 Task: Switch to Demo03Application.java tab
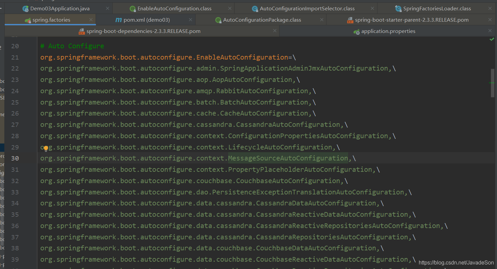tap(59, 8)
